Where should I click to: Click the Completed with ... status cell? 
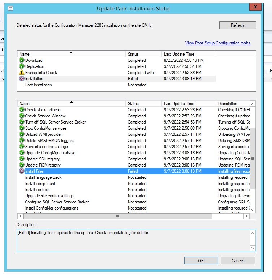coord(143,73)
